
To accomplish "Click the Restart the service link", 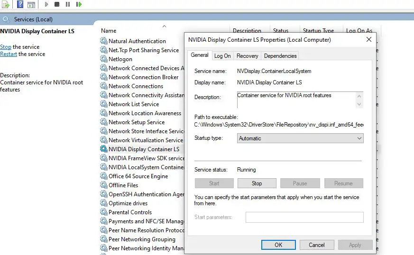I will tap(9, 54).
